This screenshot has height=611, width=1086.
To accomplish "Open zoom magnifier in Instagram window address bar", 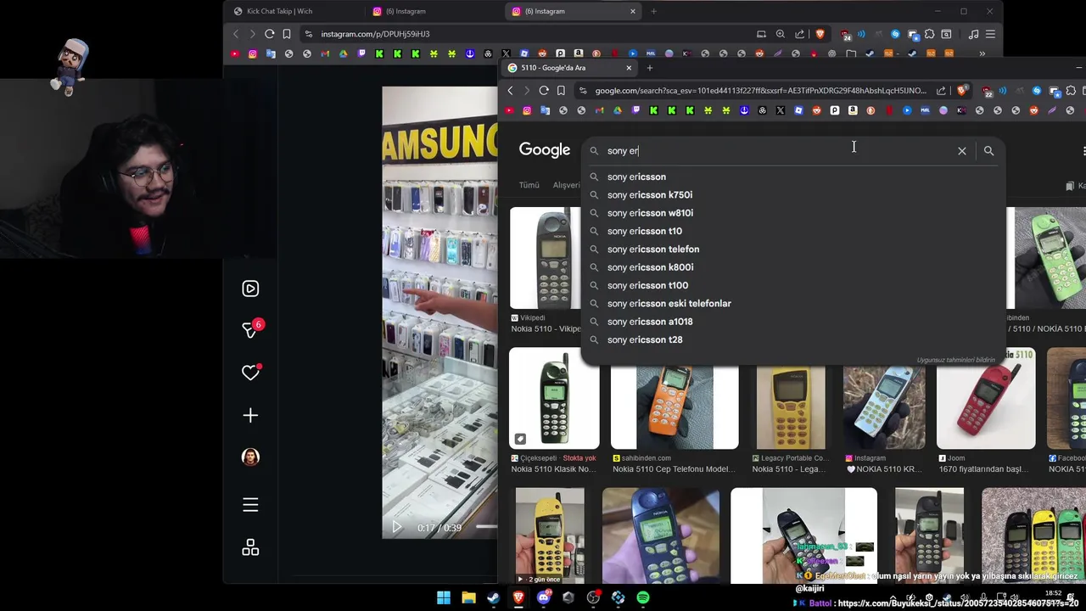I will point(781,34).
